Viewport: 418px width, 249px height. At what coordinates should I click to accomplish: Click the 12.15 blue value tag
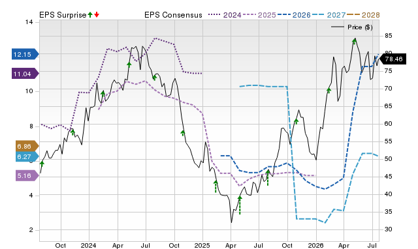click(x=25, y=54)
